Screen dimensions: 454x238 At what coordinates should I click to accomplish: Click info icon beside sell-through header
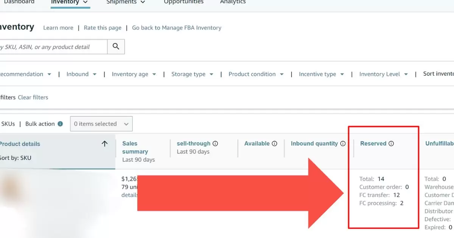pos(215,144)
